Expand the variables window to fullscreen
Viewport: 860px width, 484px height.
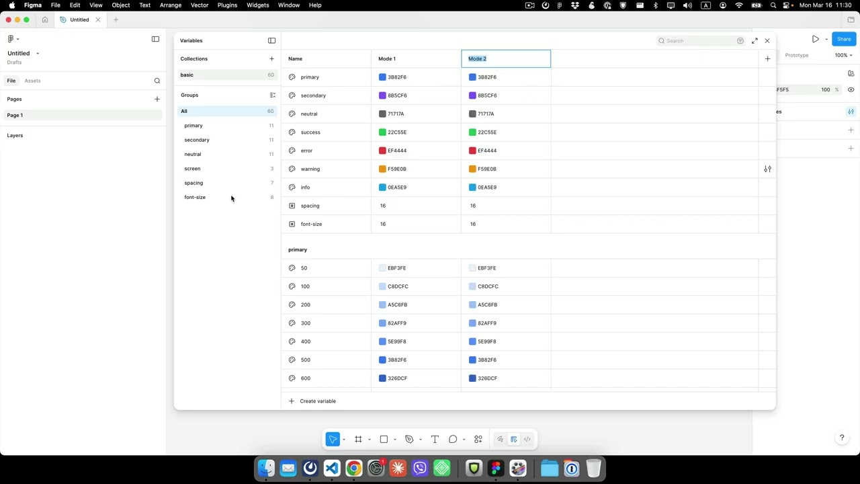click(x=755, y=41)
